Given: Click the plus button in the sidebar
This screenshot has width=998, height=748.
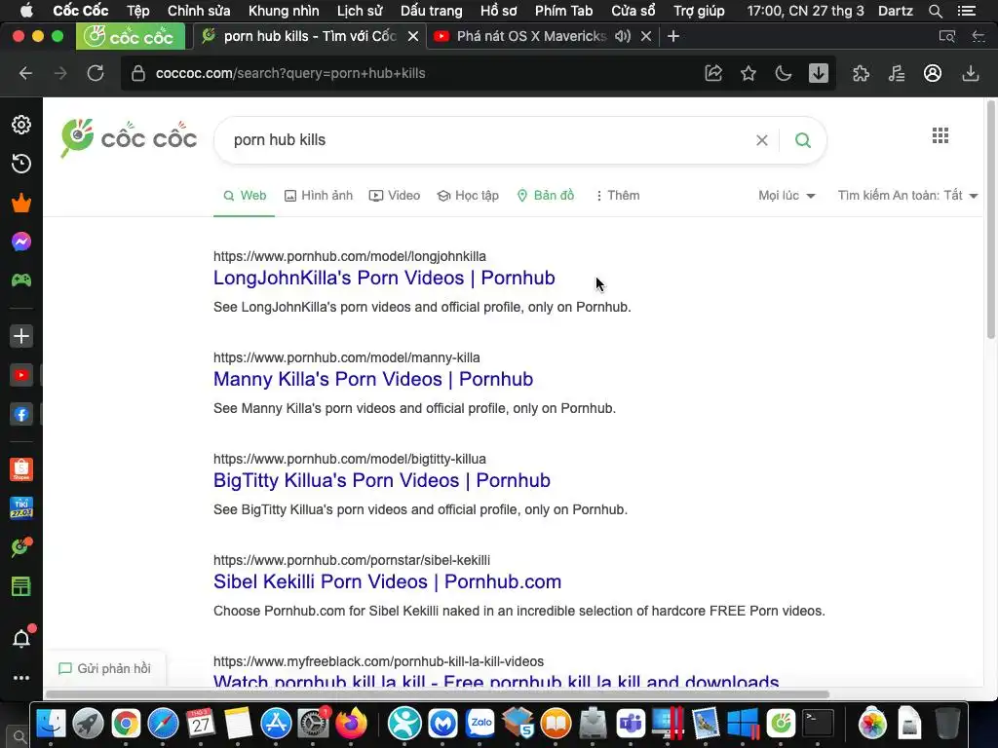Looking at the screenshot, I should [x=21, y=336].
